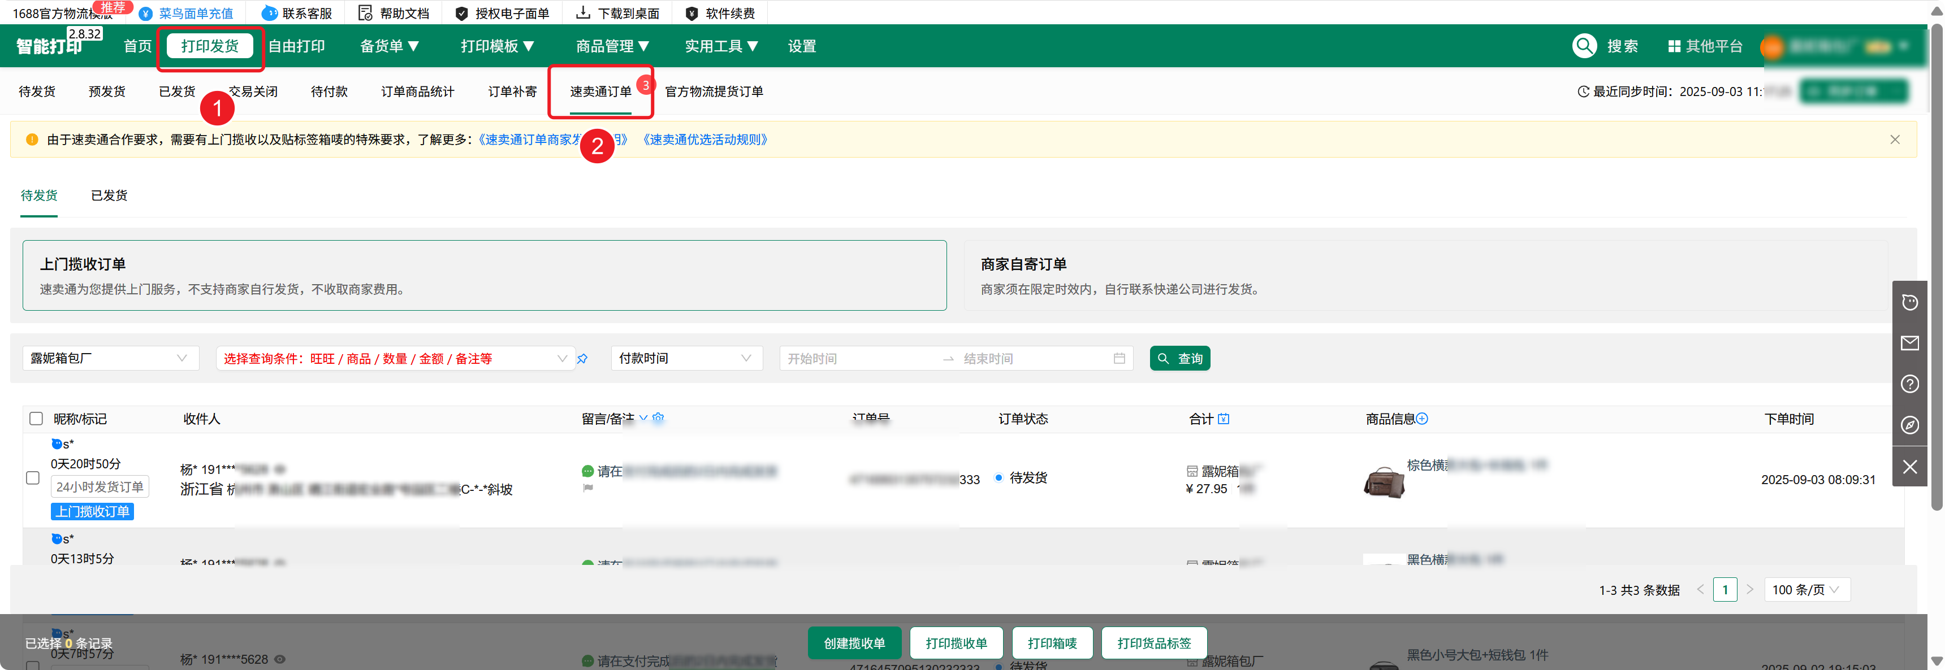This screenshot has width=1945, height=670.
Task: Click green message icon in first order
Action: [x=587, y=472]
